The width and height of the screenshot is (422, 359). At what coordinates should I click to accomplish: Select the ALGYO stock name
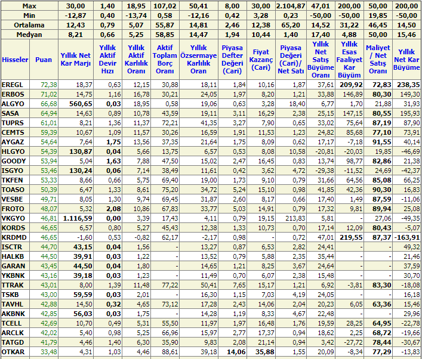pos(13,104)
